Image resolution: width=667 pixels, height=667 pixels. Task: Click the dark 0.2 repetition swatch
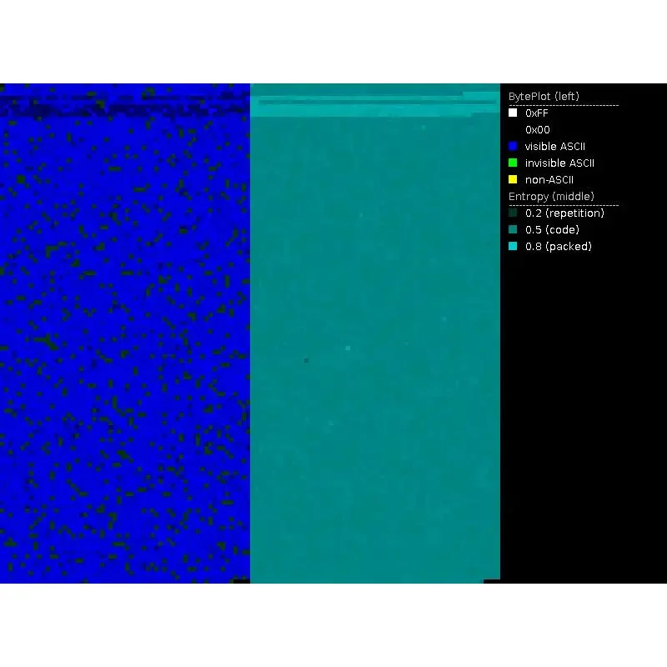(x=513, y=213)
